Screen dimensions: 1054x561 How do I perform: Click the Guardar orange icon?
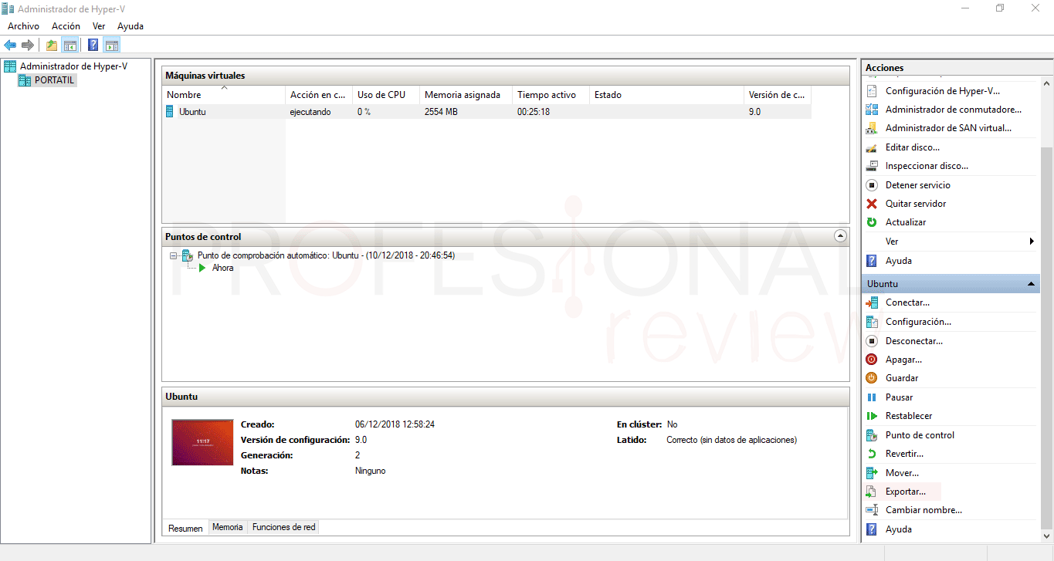(872, 378)
